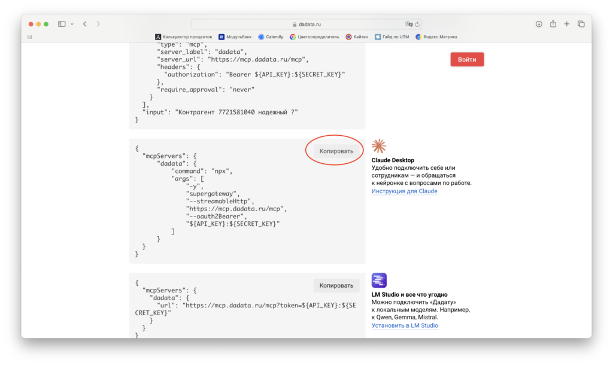
Task: Click the "input": Контрагент 7721581040 line
Action: [220, 112]
